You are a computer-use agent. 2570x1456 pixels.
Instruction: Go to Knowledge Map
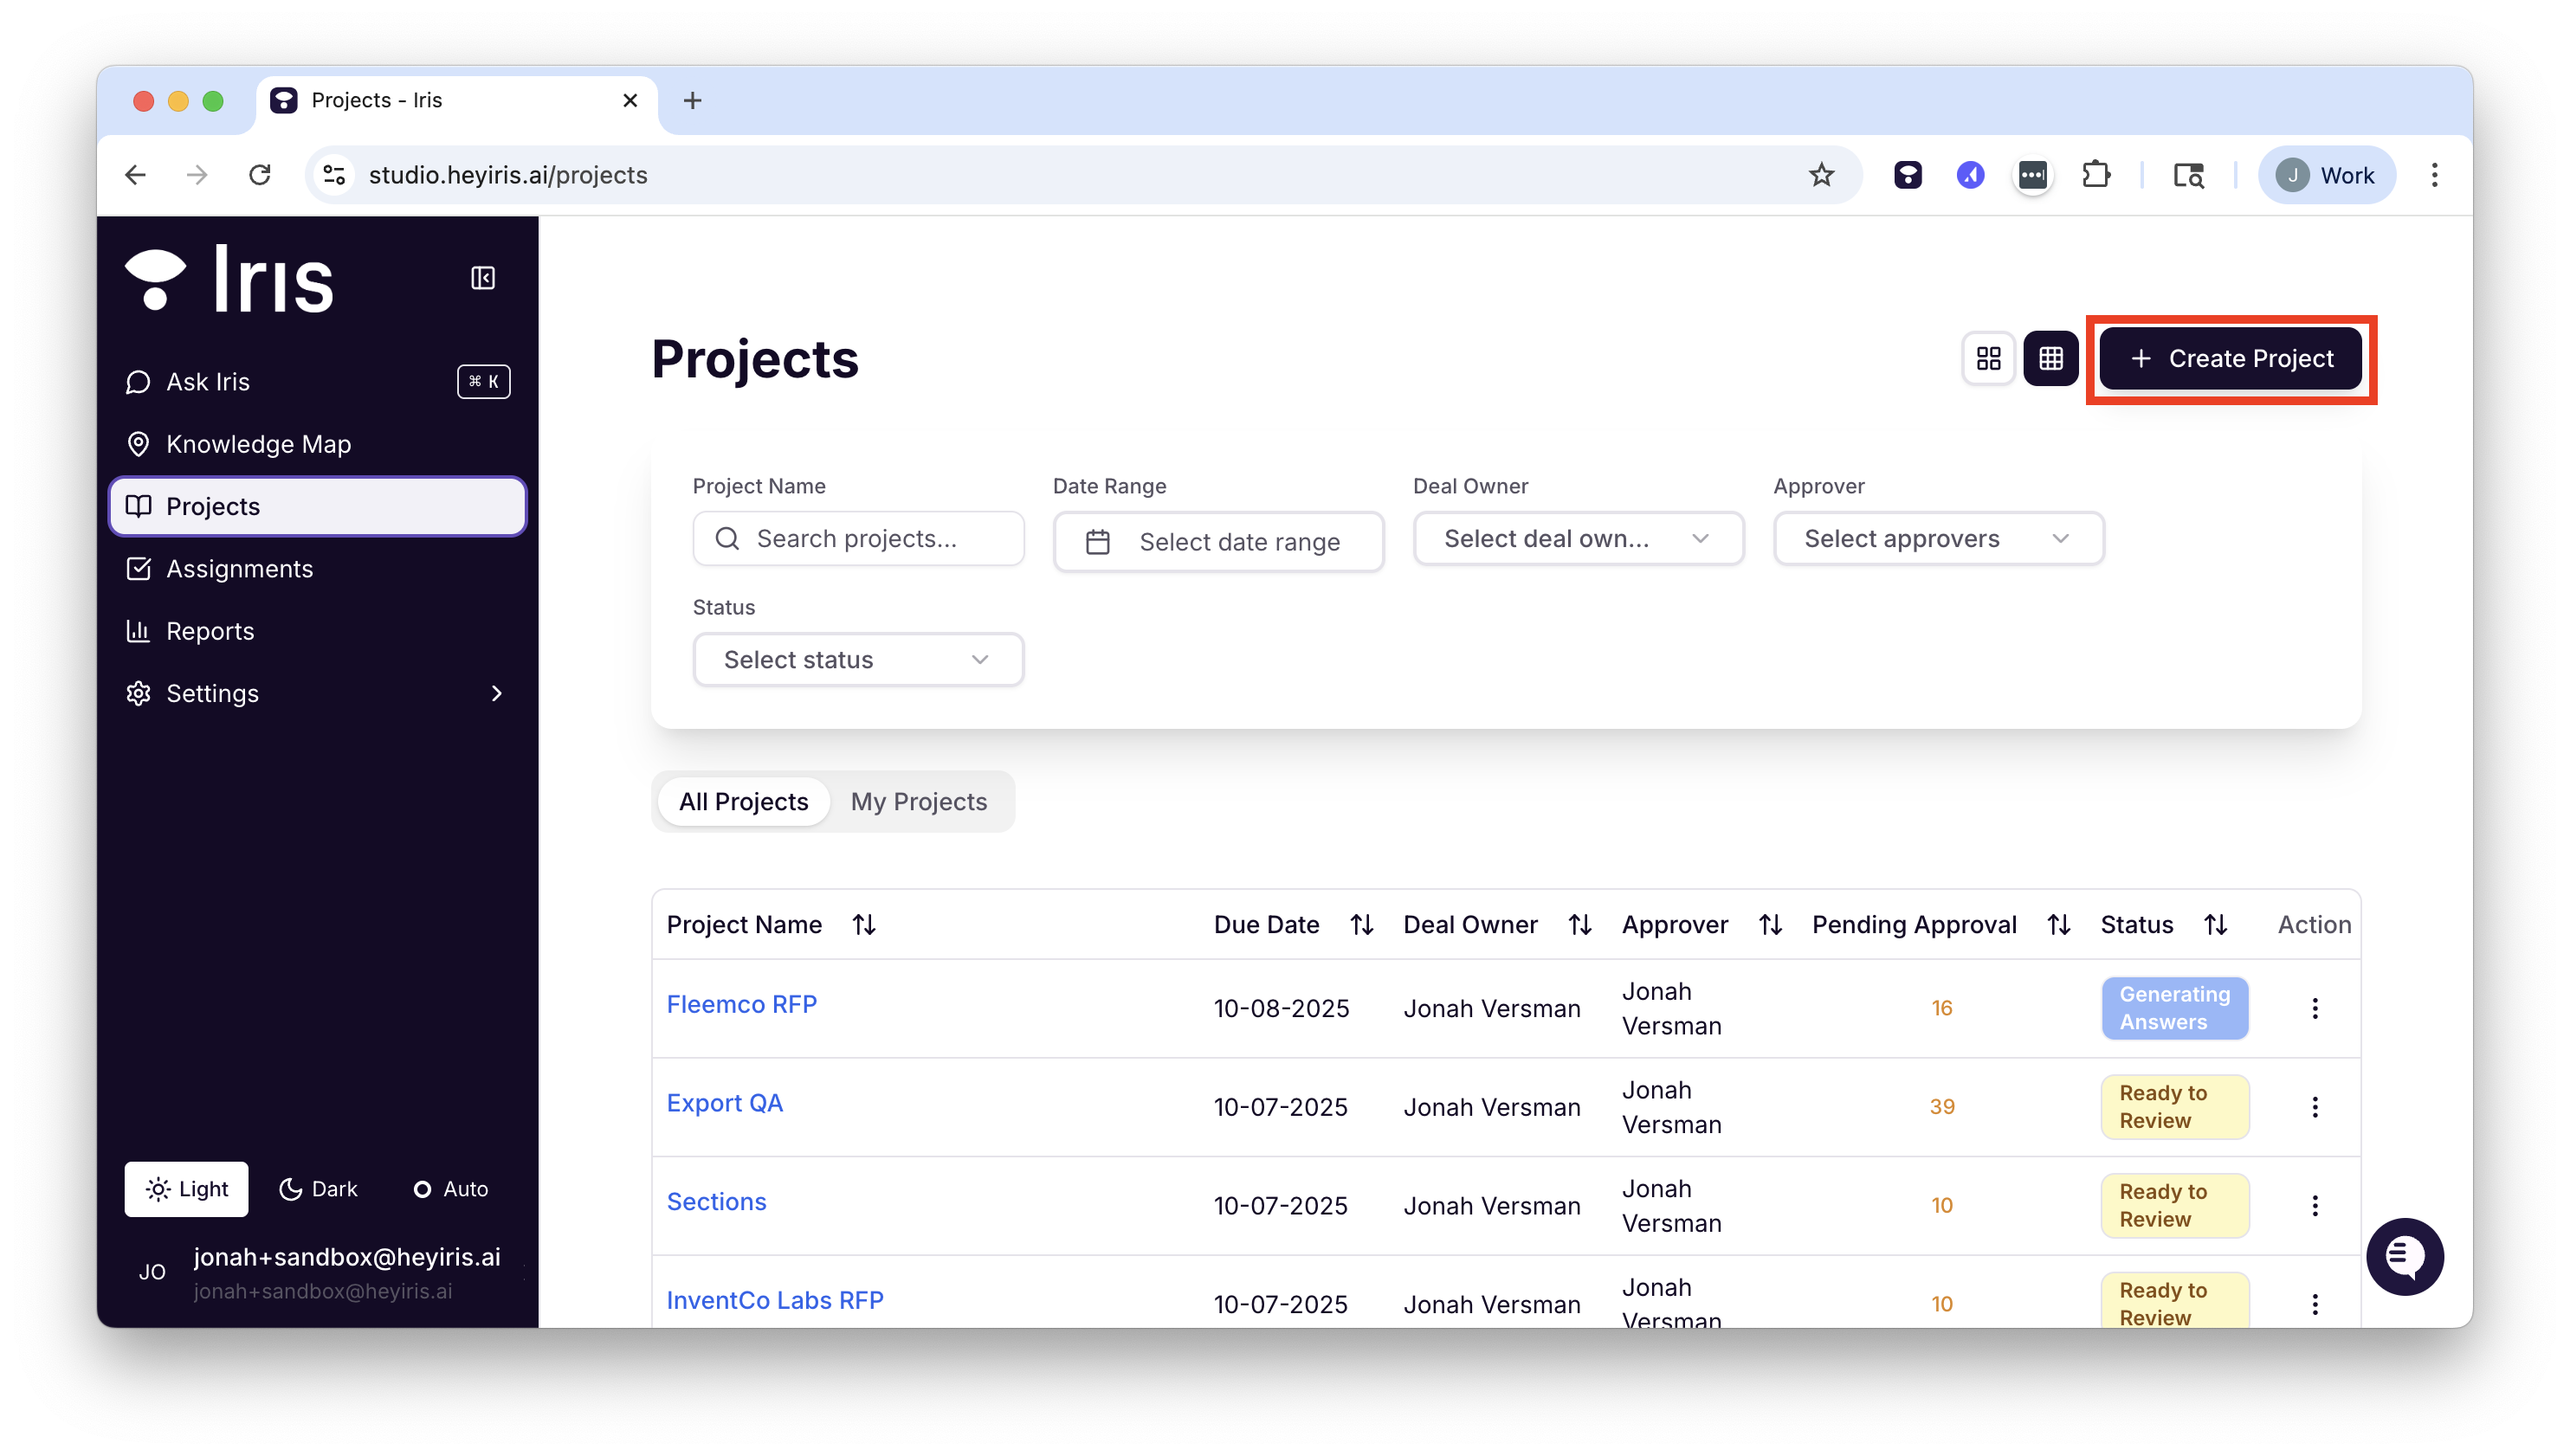pos(316,444)
